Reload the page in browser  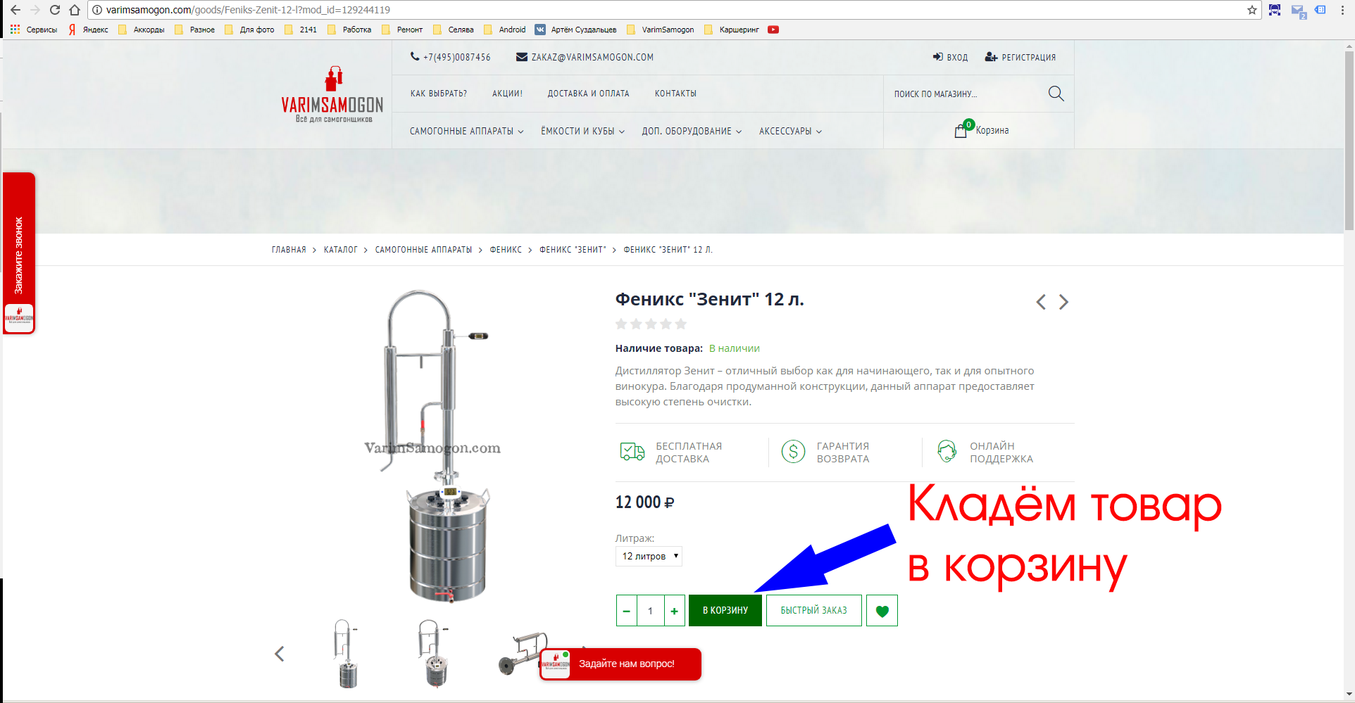click(x=55, y=10)
